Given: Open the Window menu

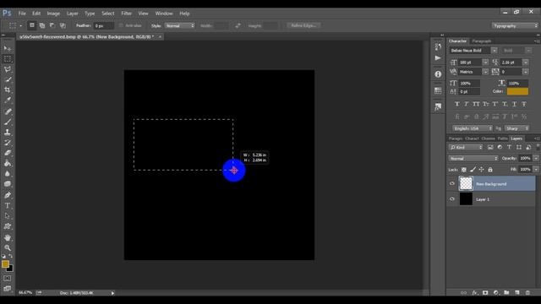Looking at the screenshot, I should tap(164, 14).
